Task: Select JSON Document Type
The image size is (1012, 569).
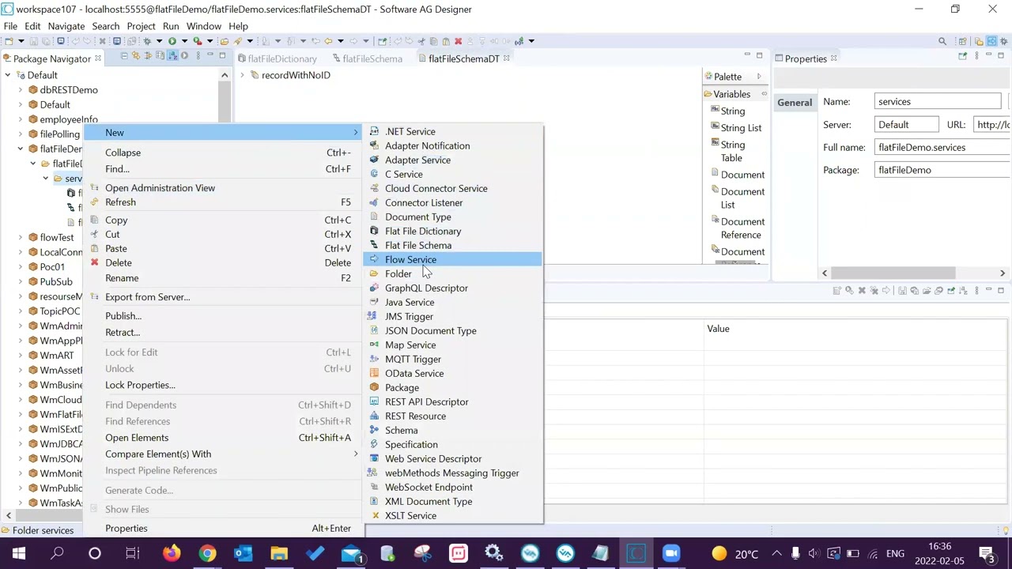Action: click(453, 330)
